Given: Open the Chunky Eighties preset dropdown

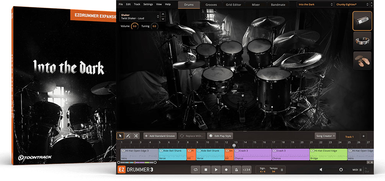Looking at the screenshot, I should (x=352, y=5).
